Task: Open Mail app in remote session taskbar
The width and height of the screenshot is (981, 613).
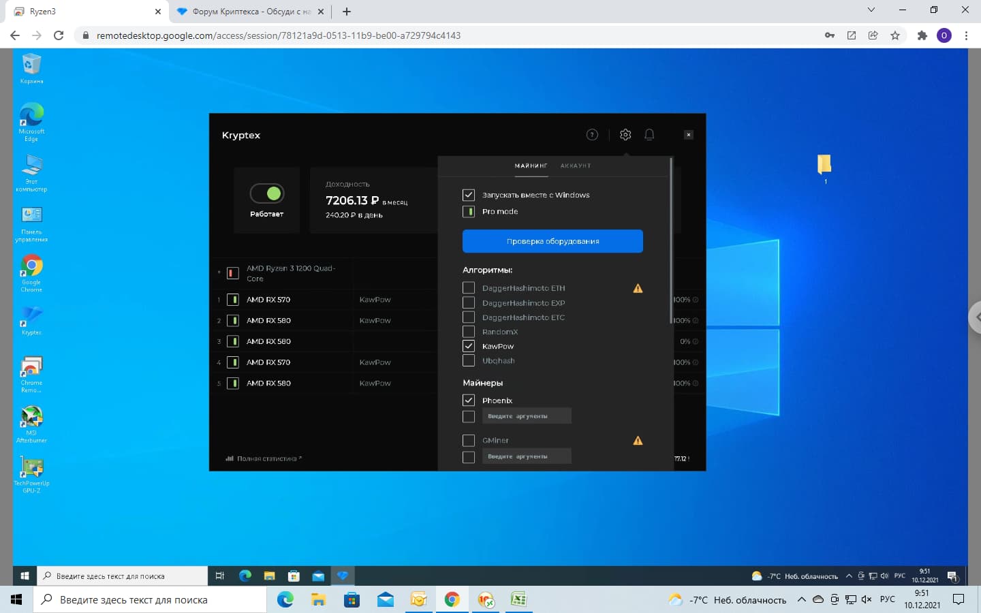Action: pyautogui.click(x=318, y=576)
